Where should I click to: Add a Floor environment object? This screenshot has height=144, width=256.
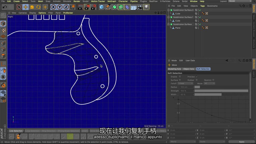pos(133,7)
